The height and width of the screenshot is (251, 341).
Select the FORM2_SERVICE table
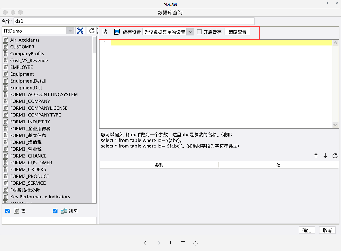(28, 183)
